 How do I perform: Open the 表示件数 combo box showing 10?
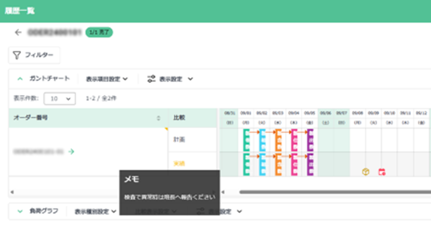[60, 99]
